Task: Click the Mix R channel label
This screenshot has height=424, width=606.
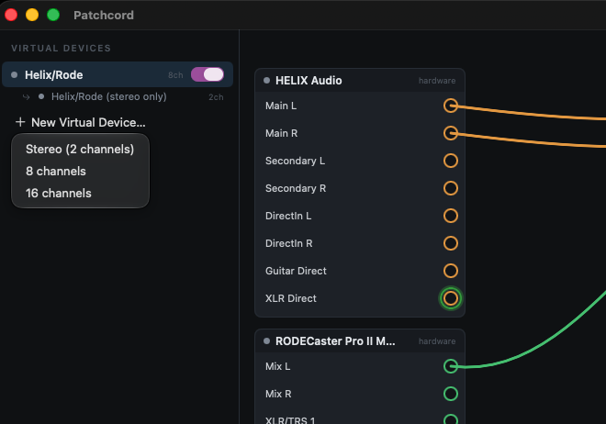Action: click(278, 394)
